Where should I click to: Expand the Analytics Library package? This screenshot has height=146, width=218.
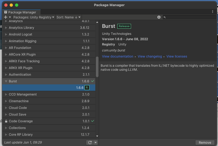click(x=6, y=28)
